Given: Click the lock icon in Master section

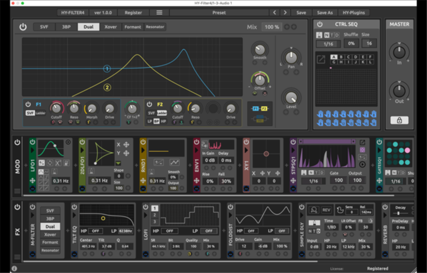Looking at the screenshot, I should 399,120.
